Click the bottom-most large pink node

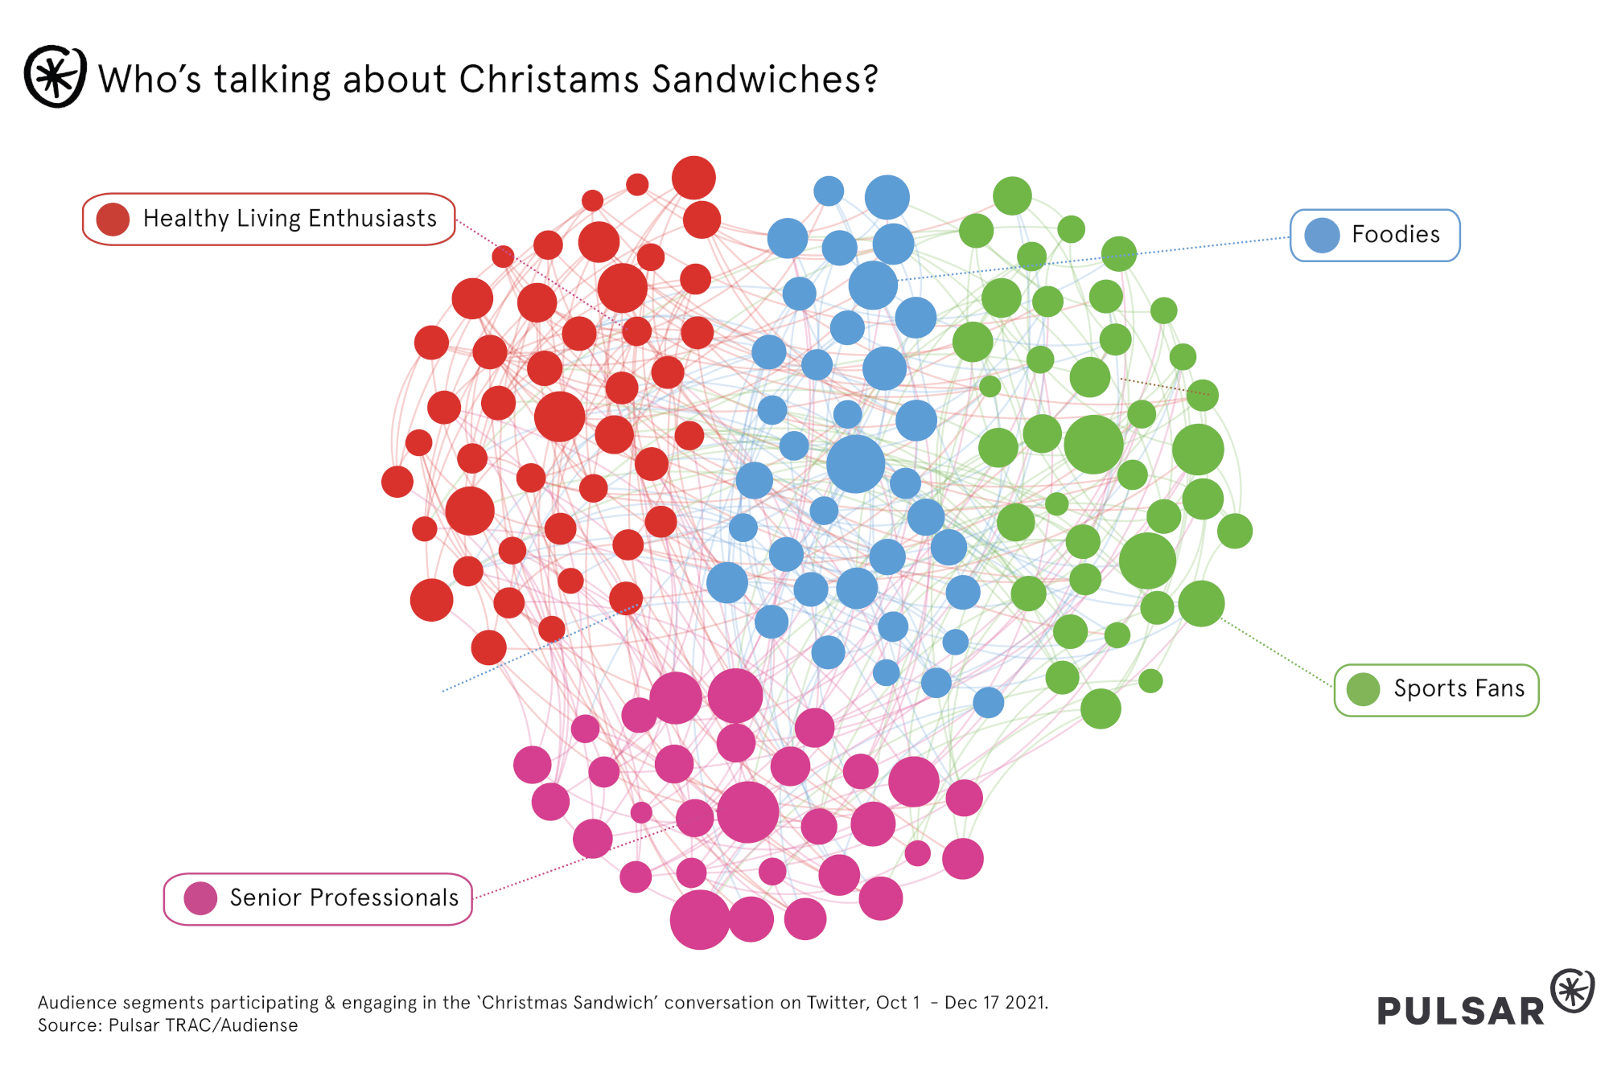point(699,919)
